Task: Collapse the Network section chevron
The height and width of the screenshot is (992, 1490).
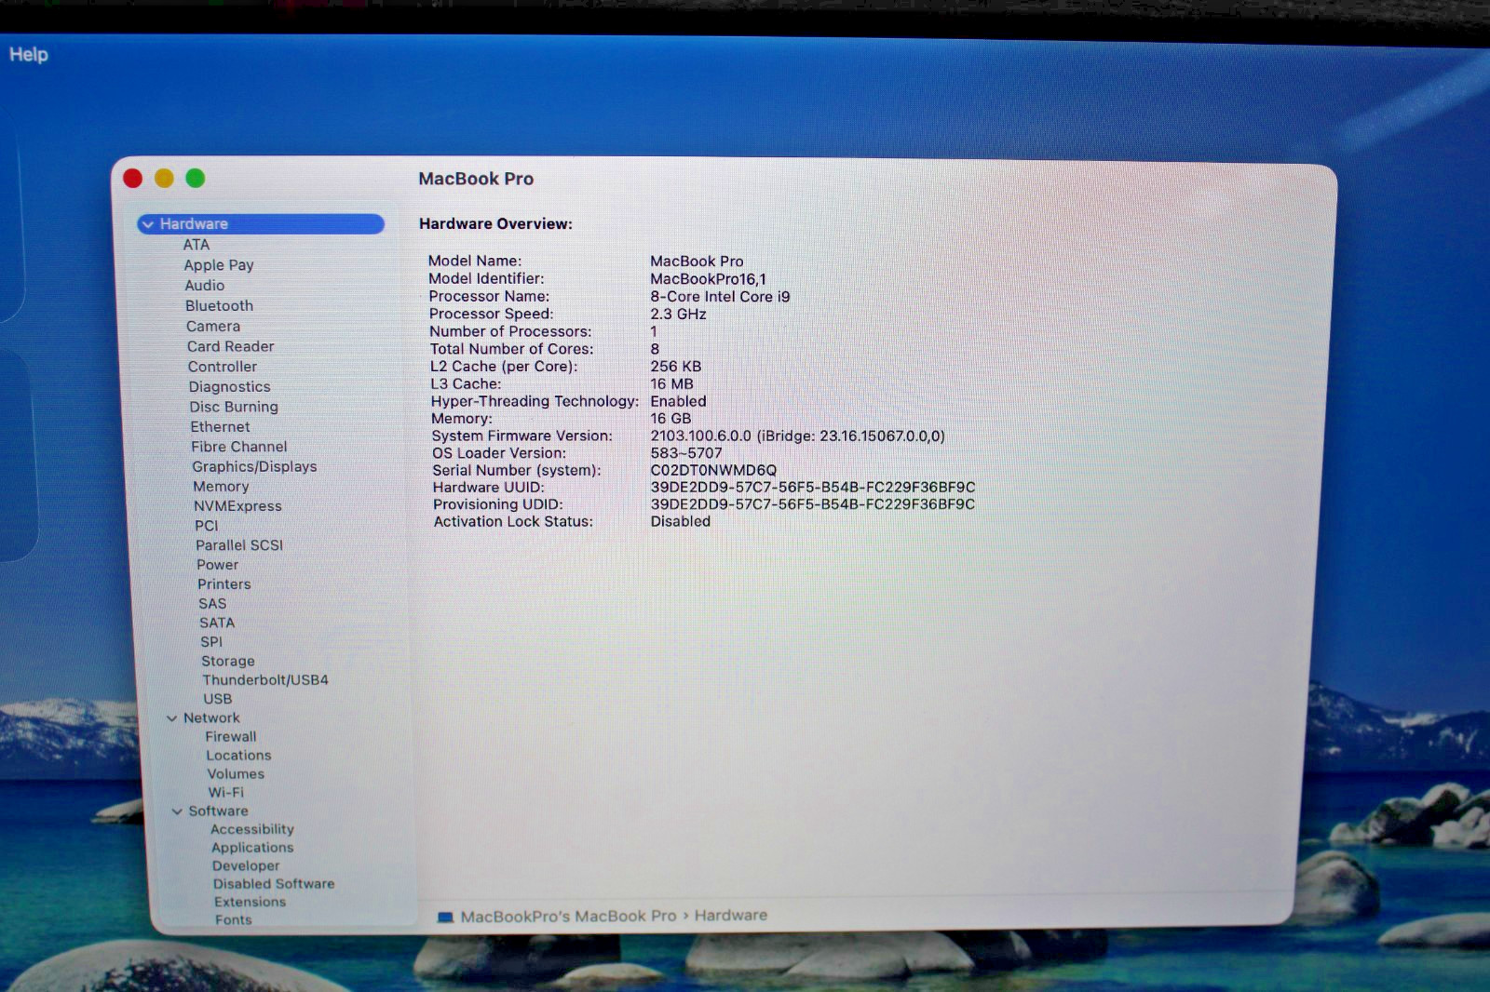Action: tap(171, 718)
